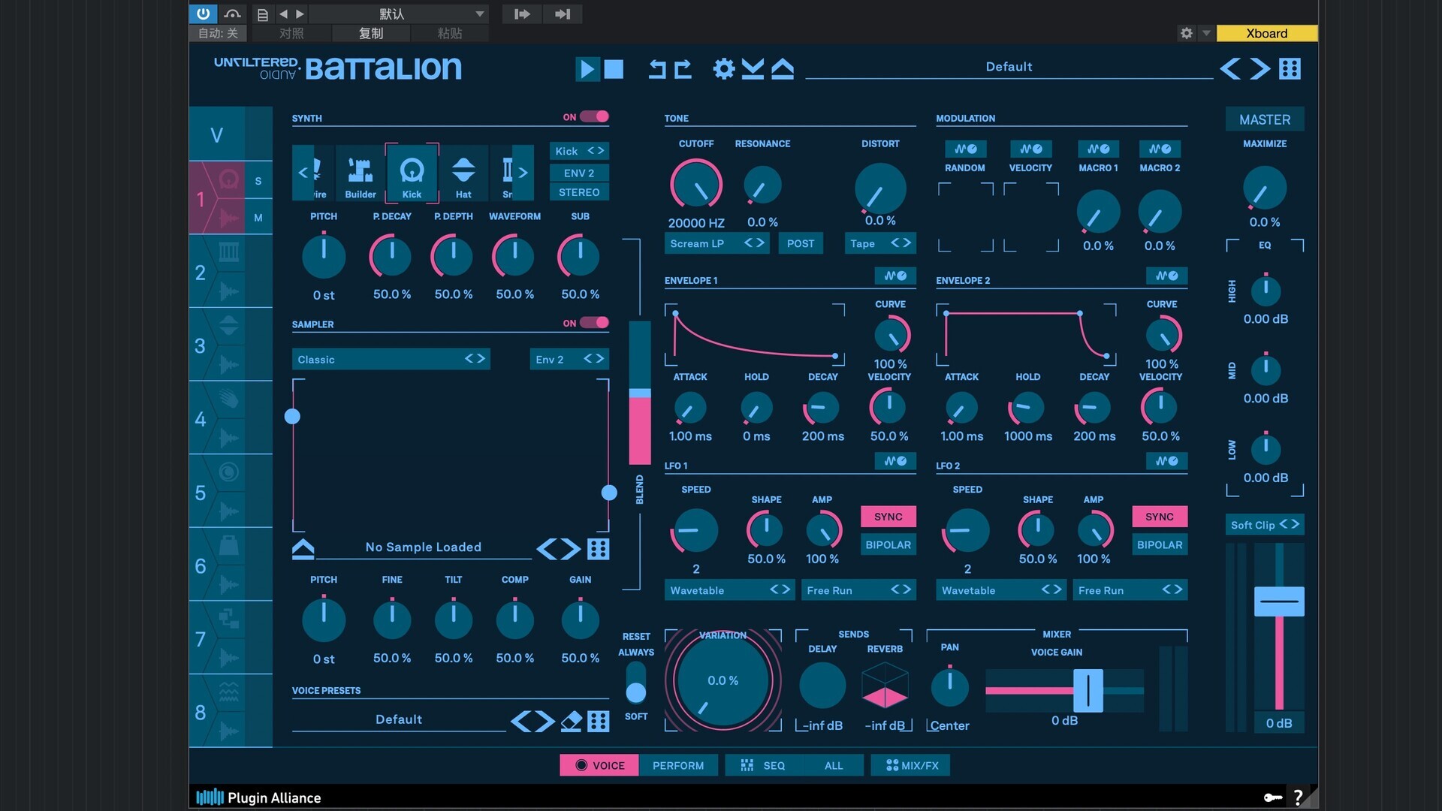The width and height of the screenshot is (1442, 811).
Task: Toggle the Synth ON switch
Action: point(593,116)
